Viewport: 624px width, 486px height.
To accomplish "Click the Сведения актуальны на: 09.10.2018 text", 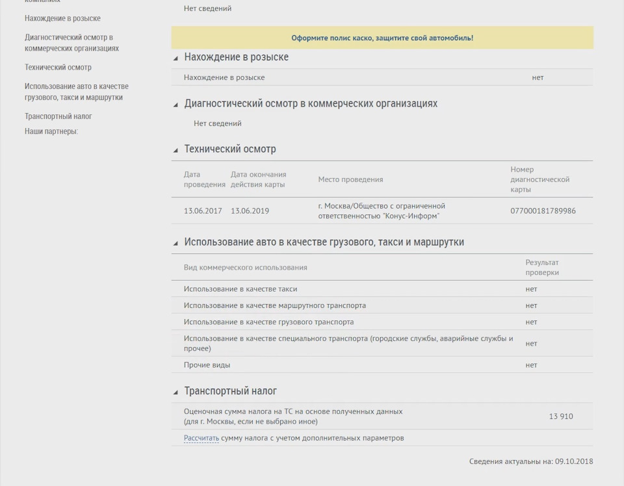I will (x=531, y=461).
